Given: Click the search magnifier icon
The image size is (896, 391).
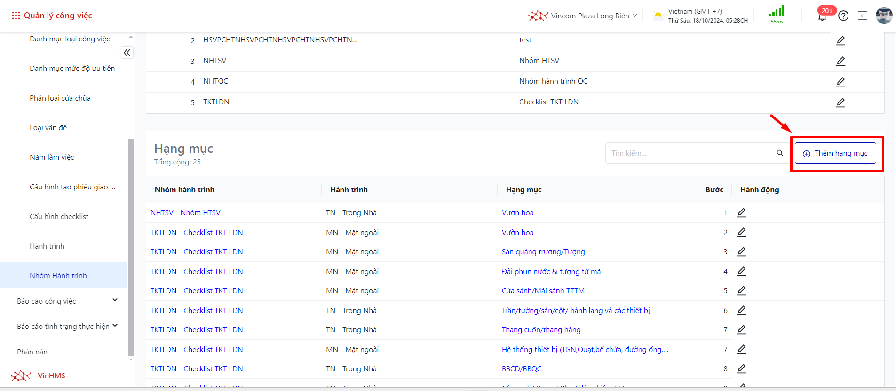Looking at the screenshot, I should 780,153.
